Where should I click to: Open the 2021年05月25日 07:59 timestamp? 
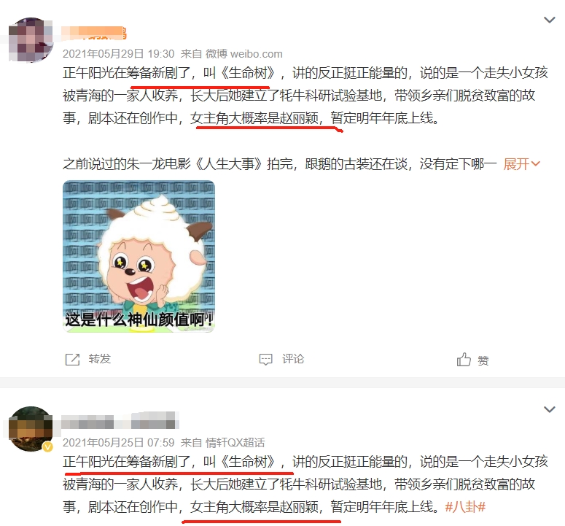click(x=119, y=443)
